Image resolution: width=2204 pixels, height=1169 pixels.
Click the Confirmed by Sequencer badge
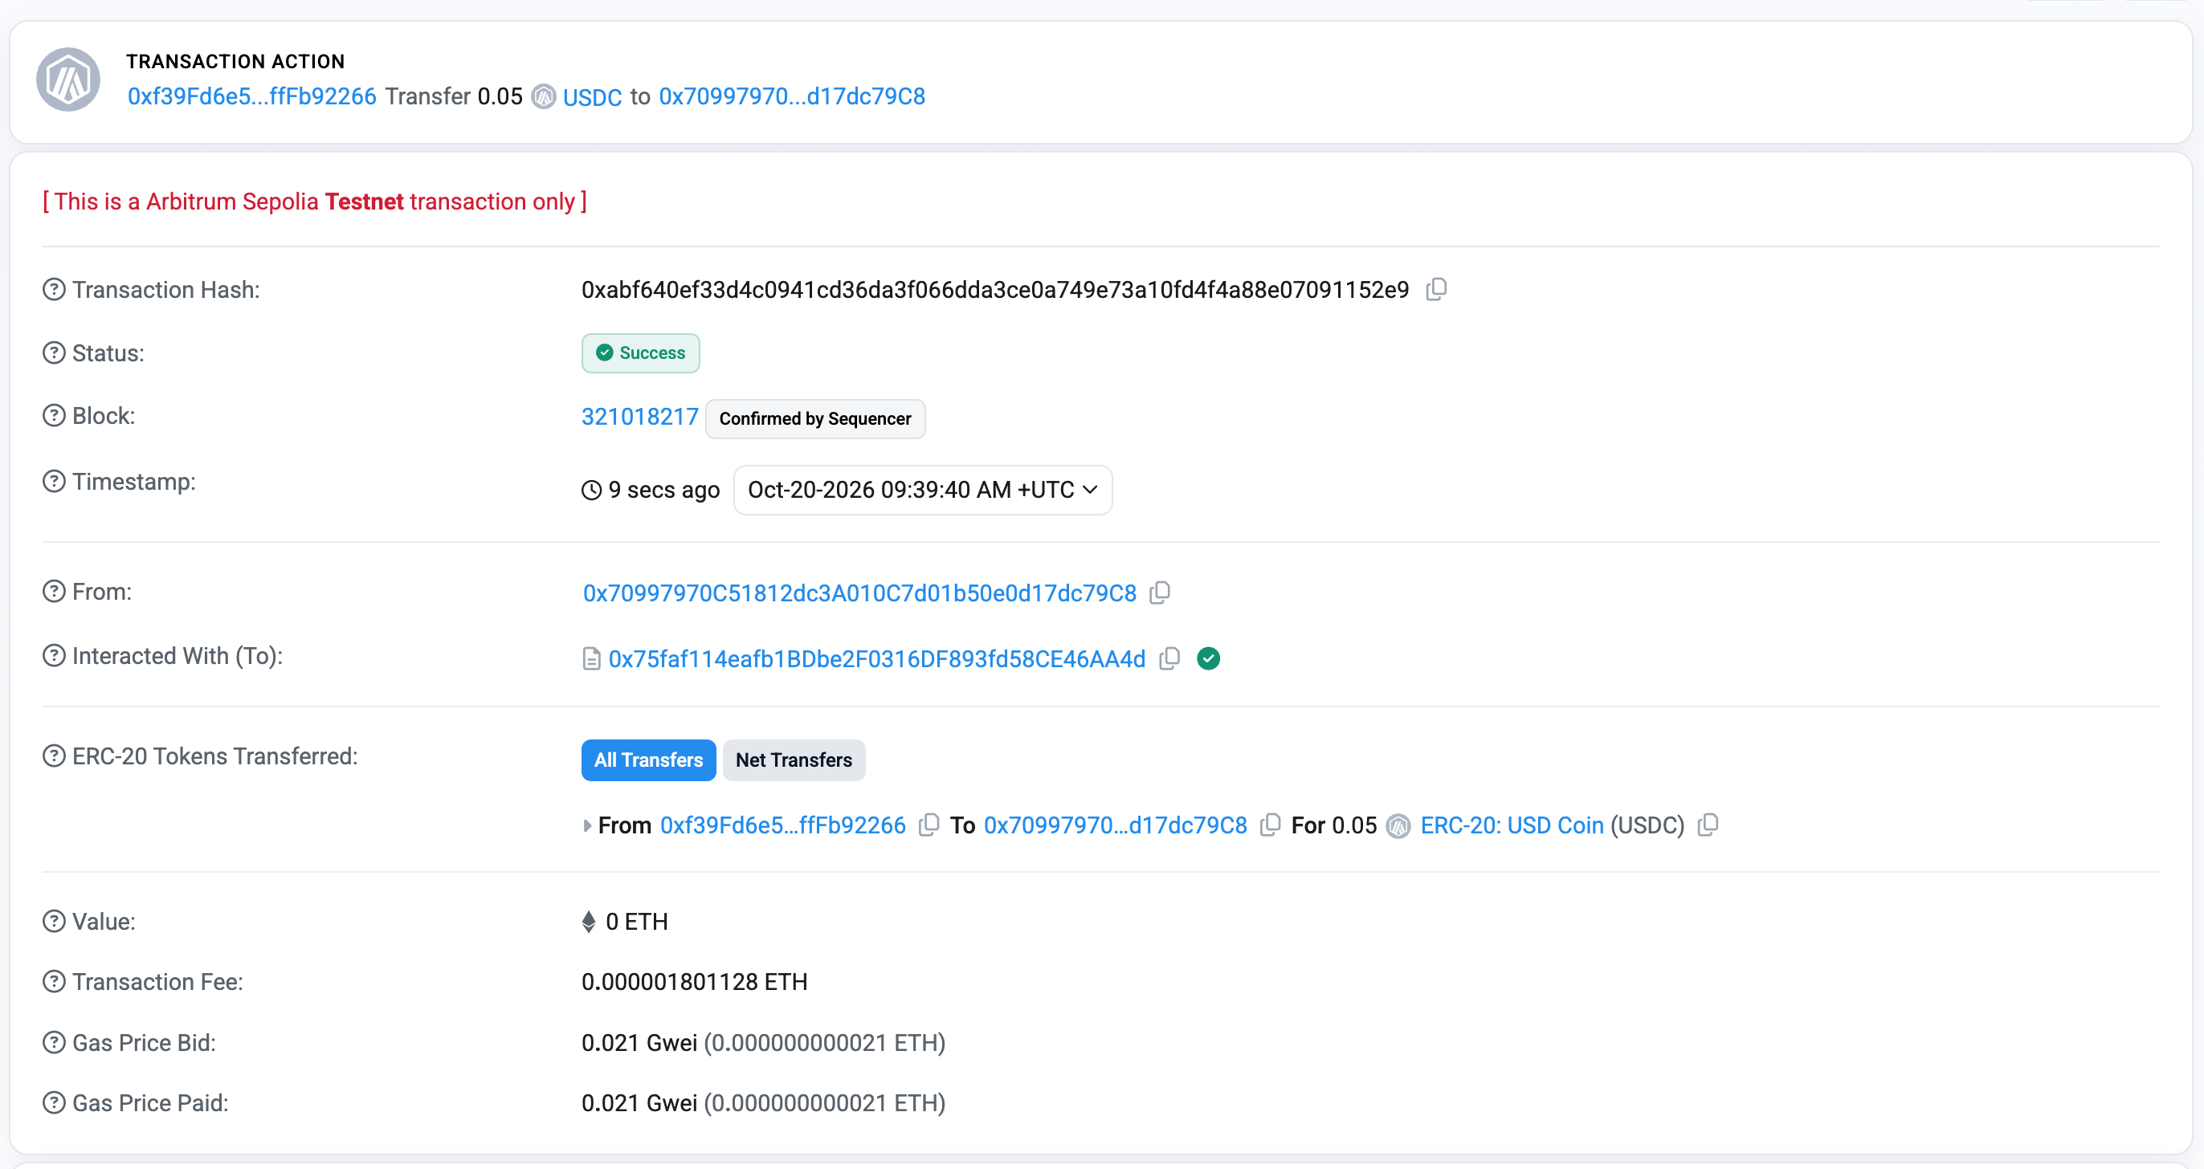tap(815, 419)
